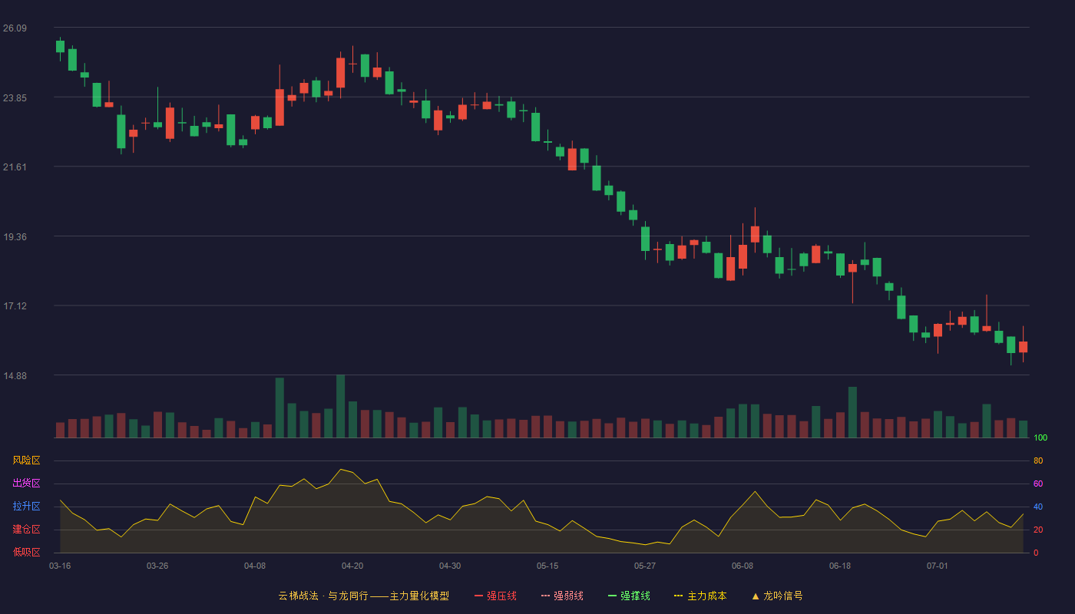Click the tallest volume bar near 04-20
This screenshot has height=614, width=1075.
click(x=340, y=406)
